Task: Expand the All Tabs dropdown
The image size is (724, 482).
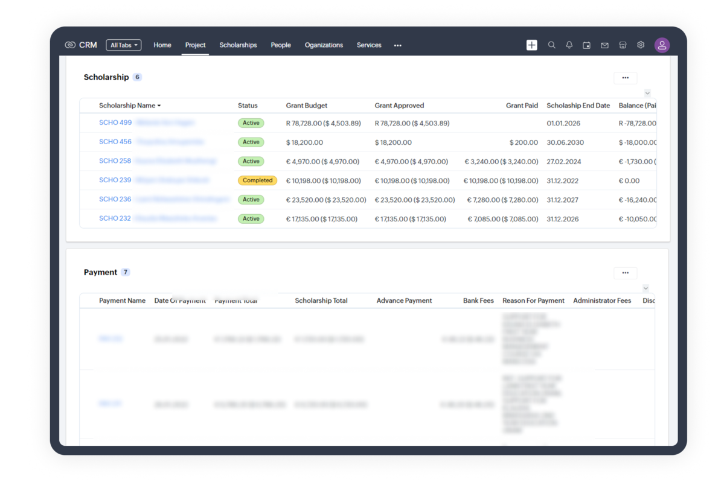Action: pos(123,45)
